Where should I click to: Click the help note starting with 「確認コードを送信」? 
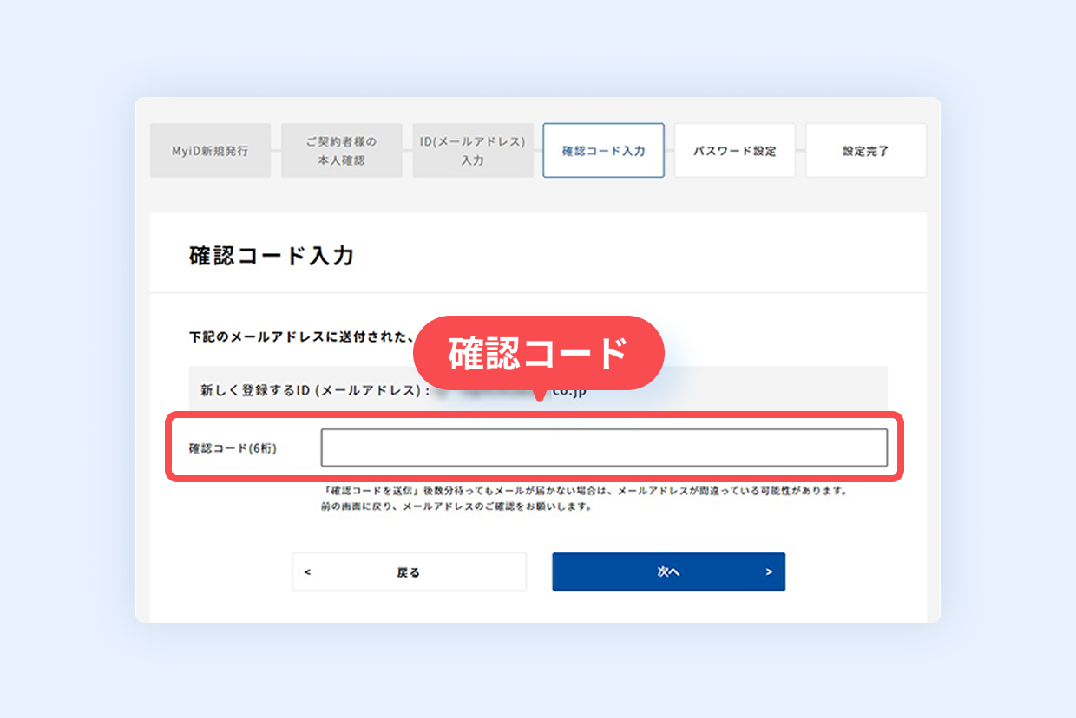[583, 491]
